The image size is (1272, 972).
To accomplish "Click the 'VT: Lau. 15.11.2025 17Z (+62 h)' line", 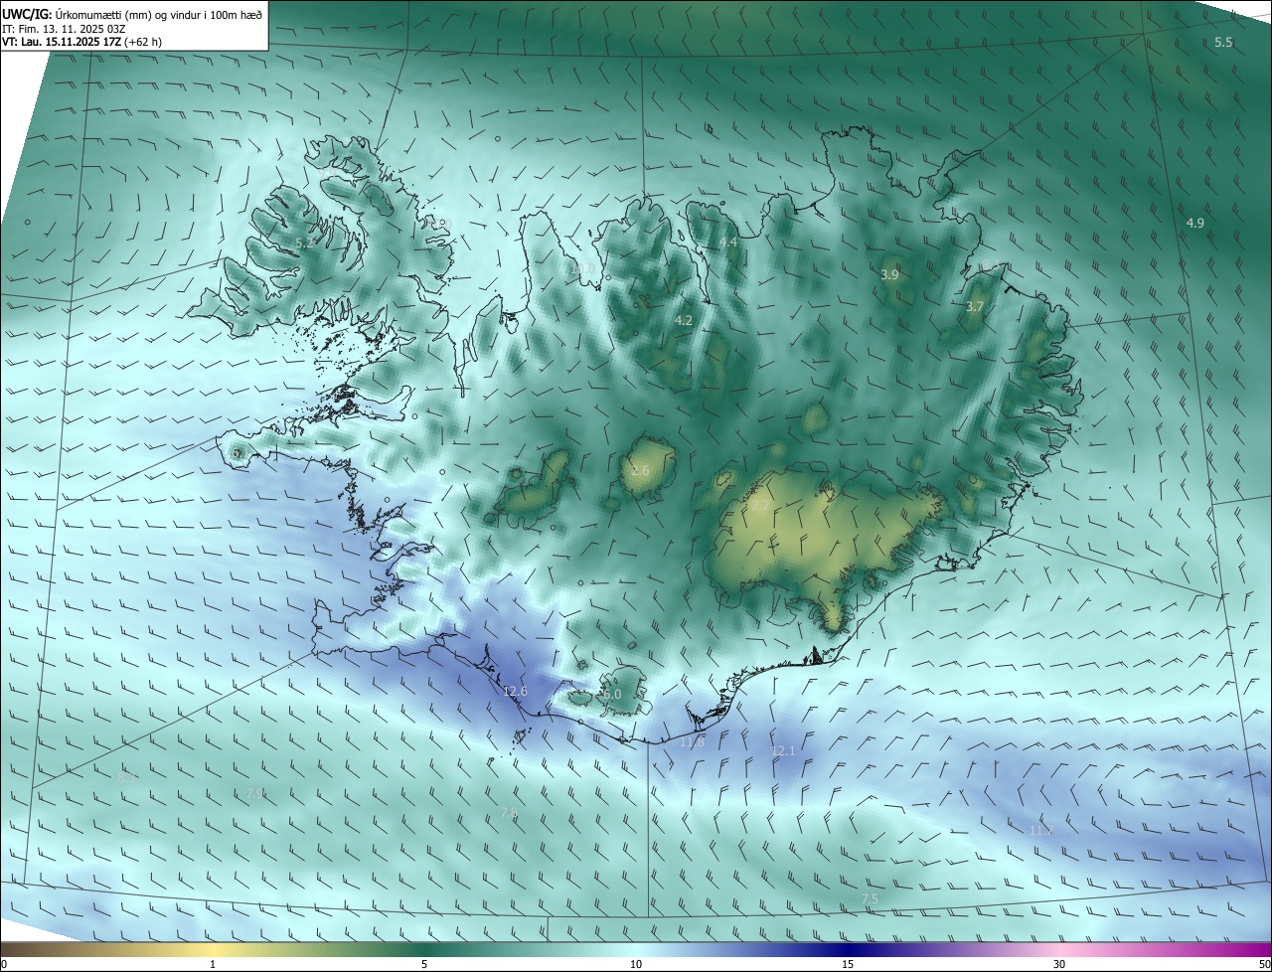I will click(x=82, y=42).
